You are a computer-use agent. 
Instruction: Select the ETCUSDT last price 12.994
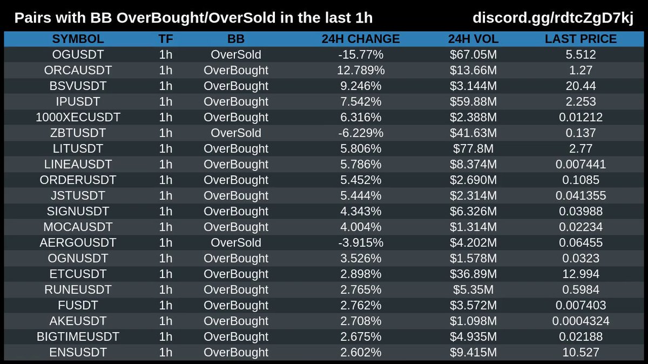tap(580, 274)
